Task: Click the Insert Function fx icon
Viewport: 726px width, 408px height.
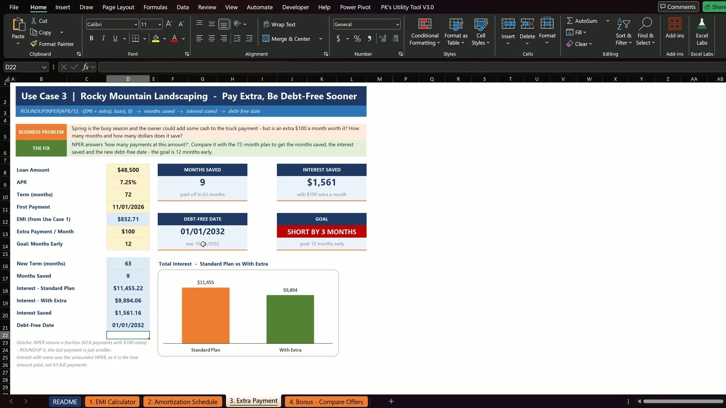Action: 85,67
